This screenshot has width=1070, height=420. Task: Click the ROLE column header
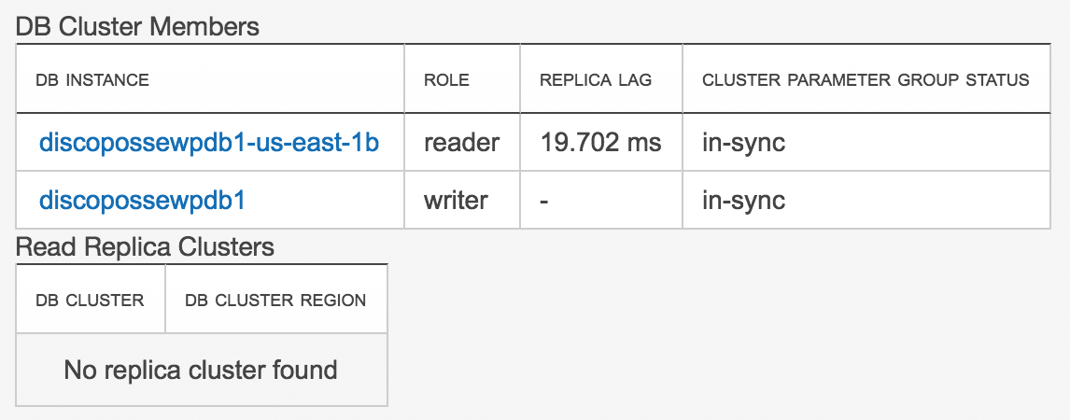pyautogui.click(x=446, y=80)
